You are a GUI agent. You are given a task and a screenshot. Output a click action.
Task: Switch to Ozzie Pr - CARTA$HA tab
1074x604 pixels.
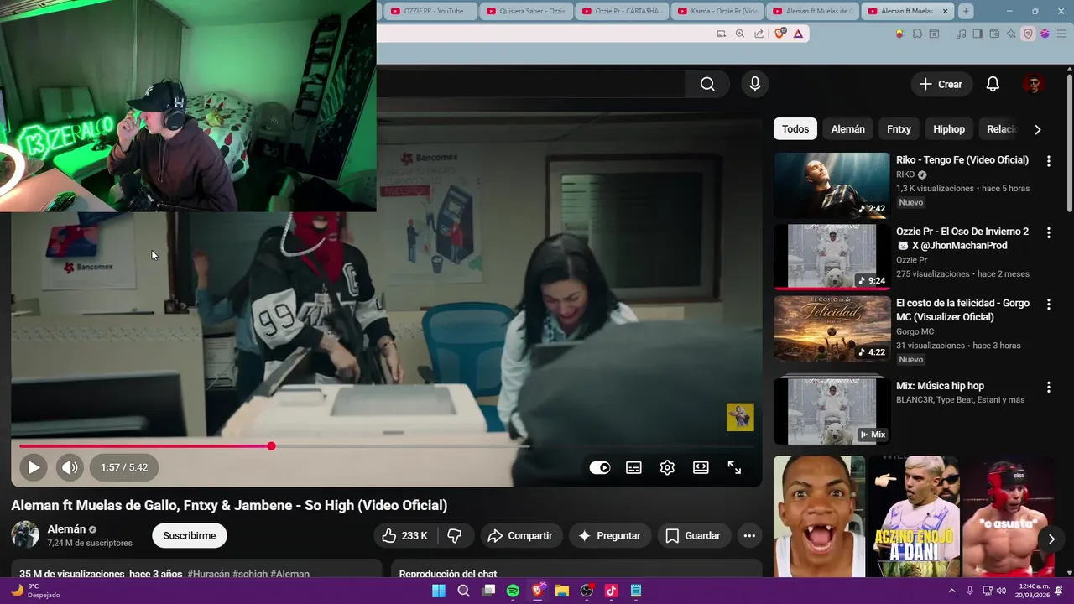(x=623, y=11)
